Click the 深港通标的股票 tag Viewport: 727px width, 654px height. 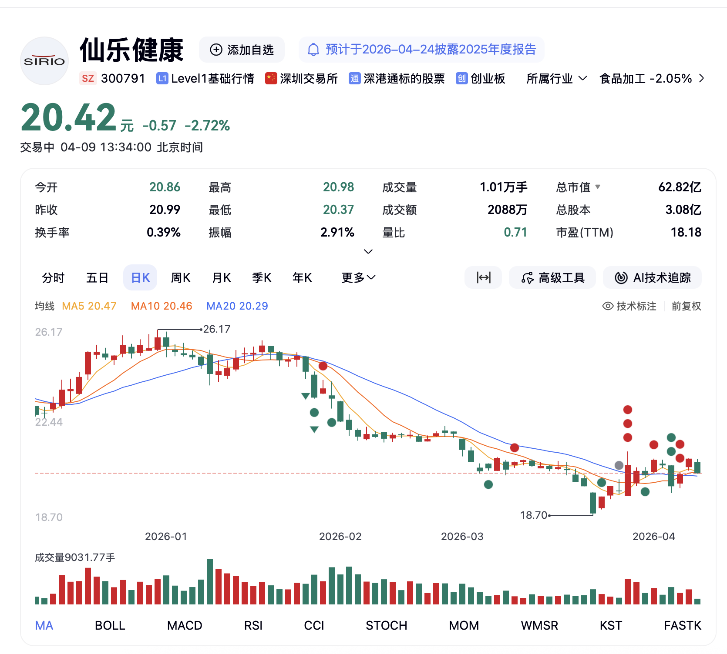coord(397,79)
